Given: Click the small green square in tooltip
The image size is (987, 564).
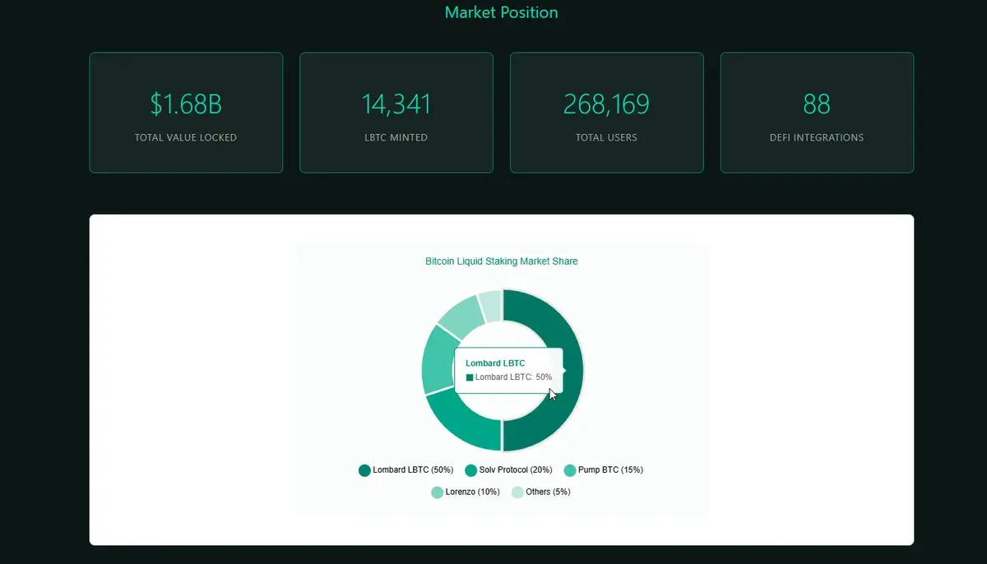Looking at the screenshot, I should coord(470,377).
